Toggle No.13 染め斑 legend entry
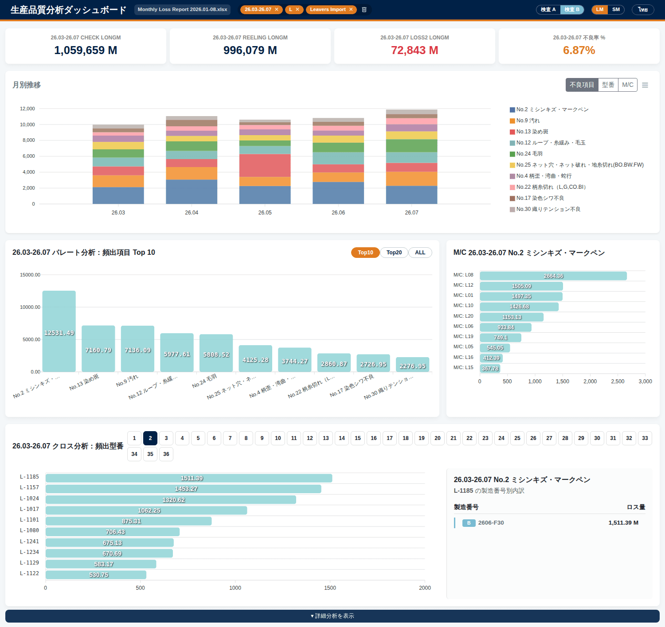Image resolution: width=665 pixels, height=627 pixels. coord(529,132)
